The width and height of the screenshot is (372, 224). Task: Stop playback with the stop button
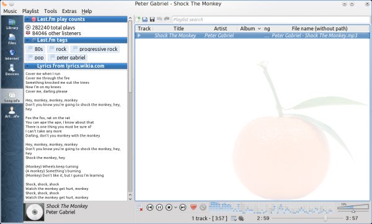point(169,207)
